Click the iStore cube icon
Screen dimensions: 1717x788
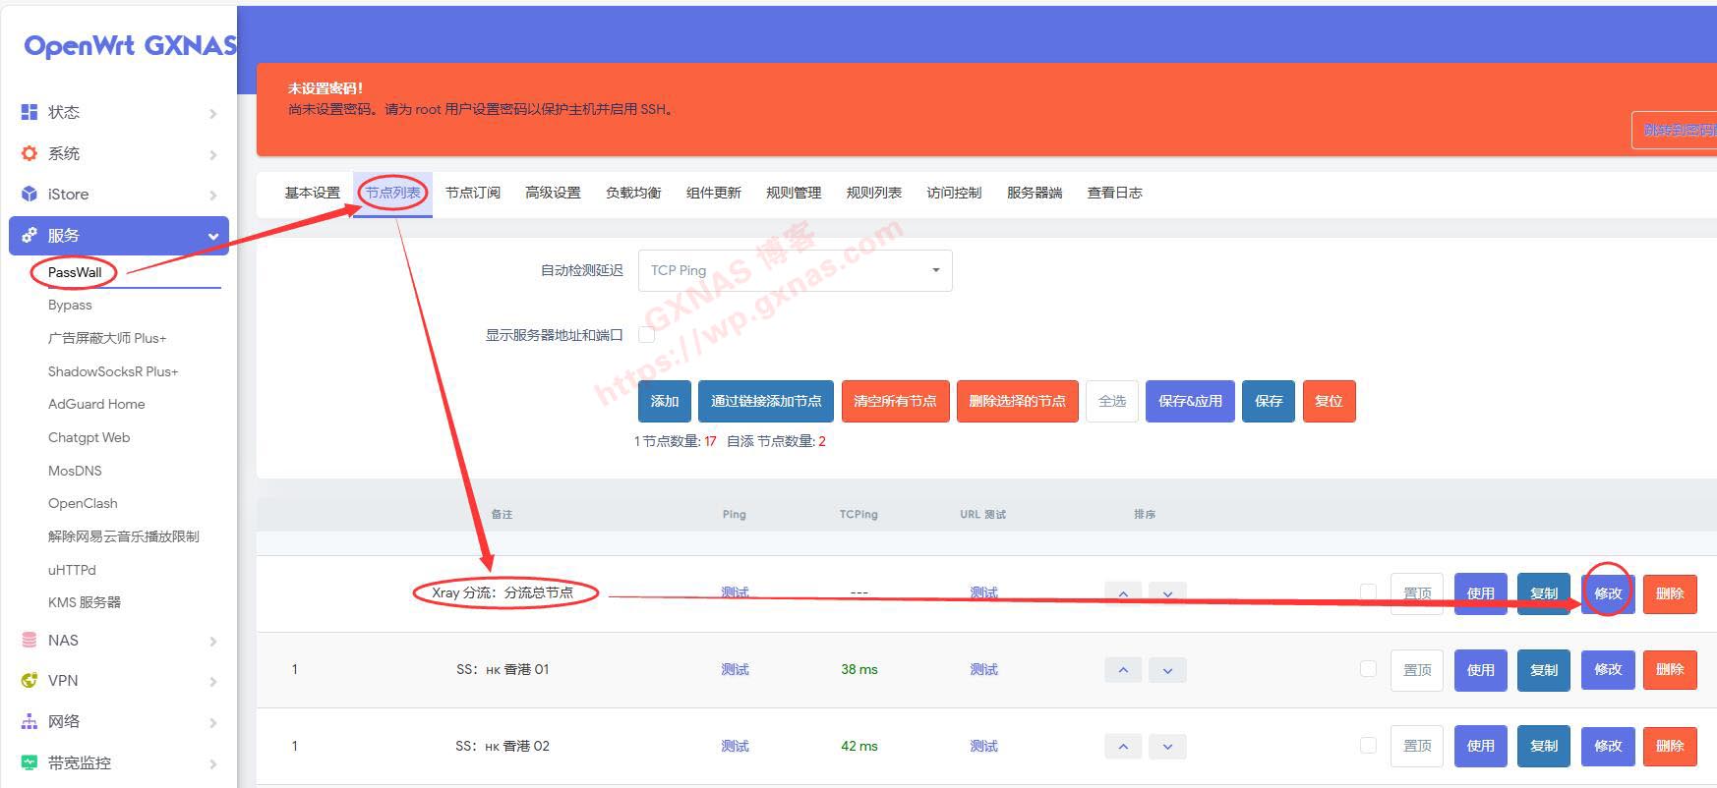(x=30, y=195)
